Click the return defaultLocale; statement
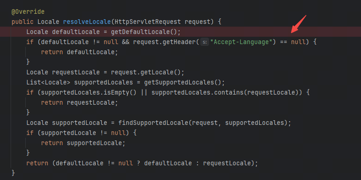This screenshot has height=180, width=361. (x=79, y=52)
